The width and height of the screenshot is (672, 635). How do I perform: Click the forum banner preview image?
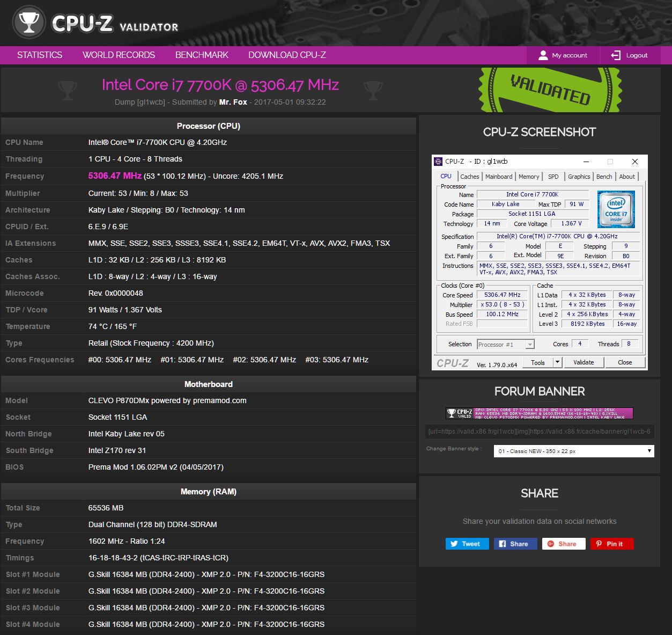[539, 413]
